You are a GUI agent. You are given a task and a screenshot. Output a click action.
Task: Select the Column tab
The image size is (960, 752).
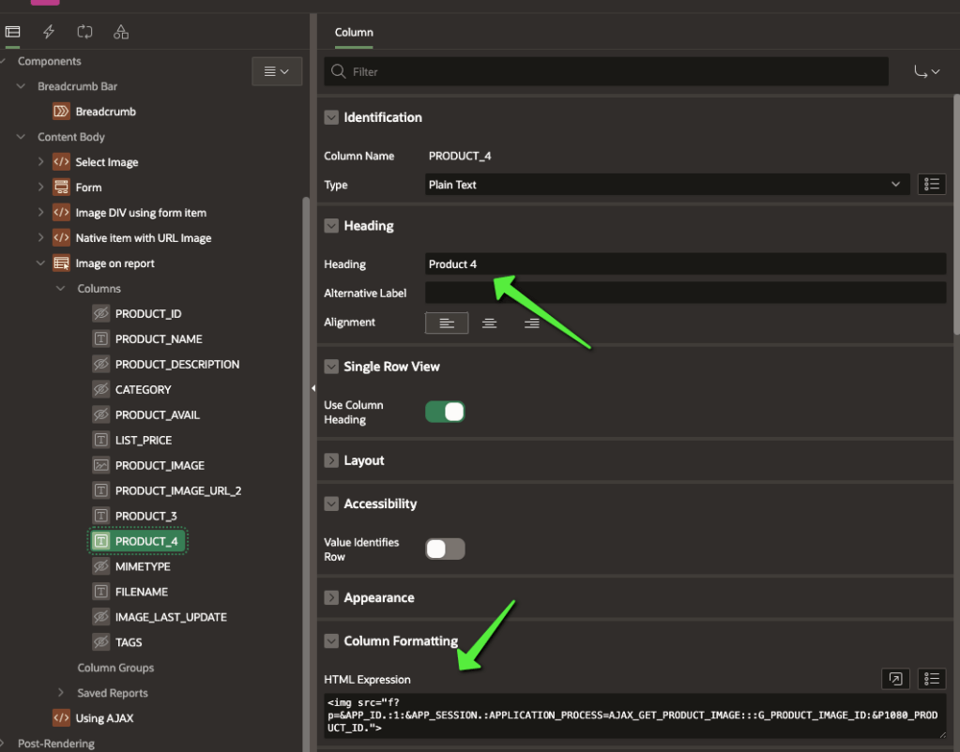click(354, 32)
